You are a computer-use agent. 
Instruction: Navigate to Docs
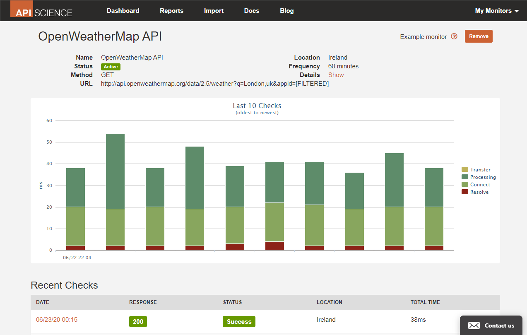[251, 11]
